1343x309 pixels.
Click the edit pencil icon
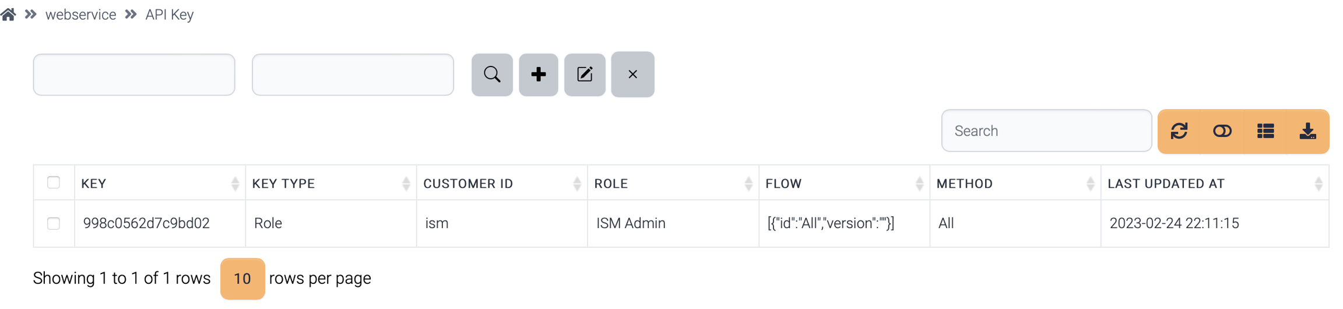(x=585, y=75)
